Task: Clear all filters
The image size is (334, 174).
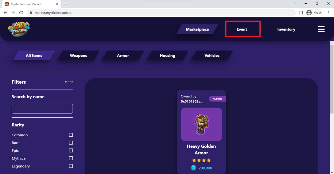Action: (69, 82)
